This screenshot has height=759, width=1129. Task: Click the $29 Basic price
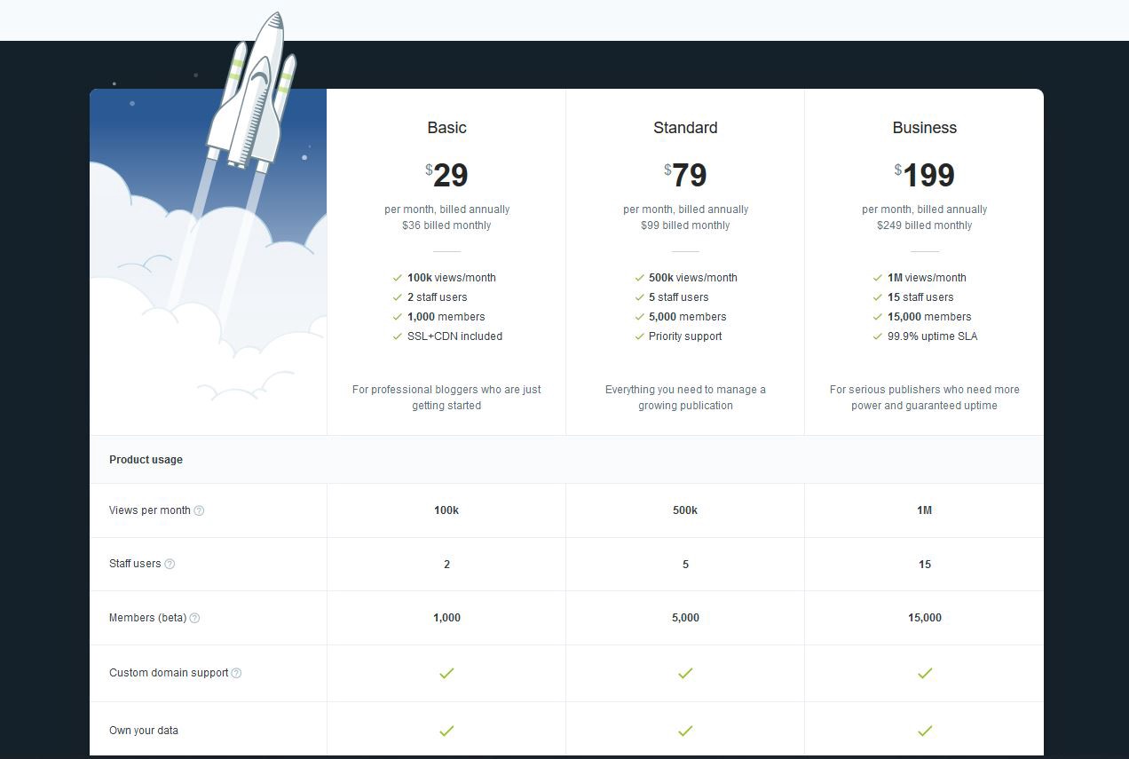[446, 175]
